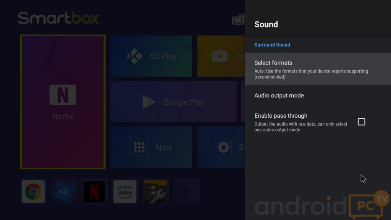Open the YouTube tile
This screenshot has height=220, width=391.
221,56
